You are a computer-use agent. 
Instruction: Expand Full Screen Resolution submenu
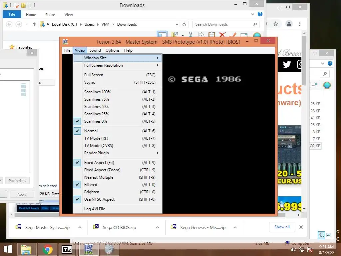point(118,65)
